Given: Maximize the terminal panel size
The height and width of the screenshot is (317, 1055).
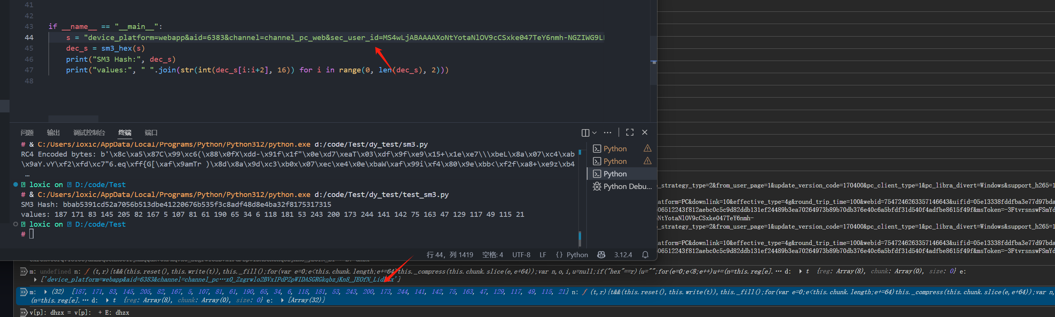Looking at the screenshot, I should point(629,132).
